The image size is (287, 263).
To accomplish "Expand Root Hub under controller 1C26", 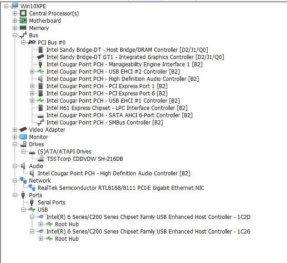I will pos(41,239).
